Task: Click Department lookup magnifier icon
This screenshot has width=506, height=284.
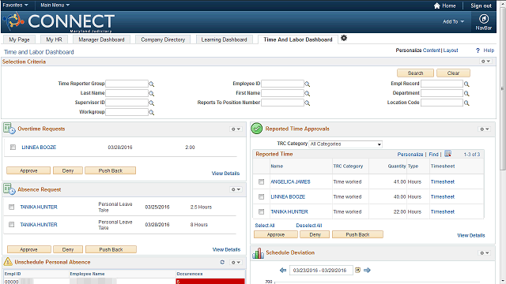Action: tap(466, 93)
